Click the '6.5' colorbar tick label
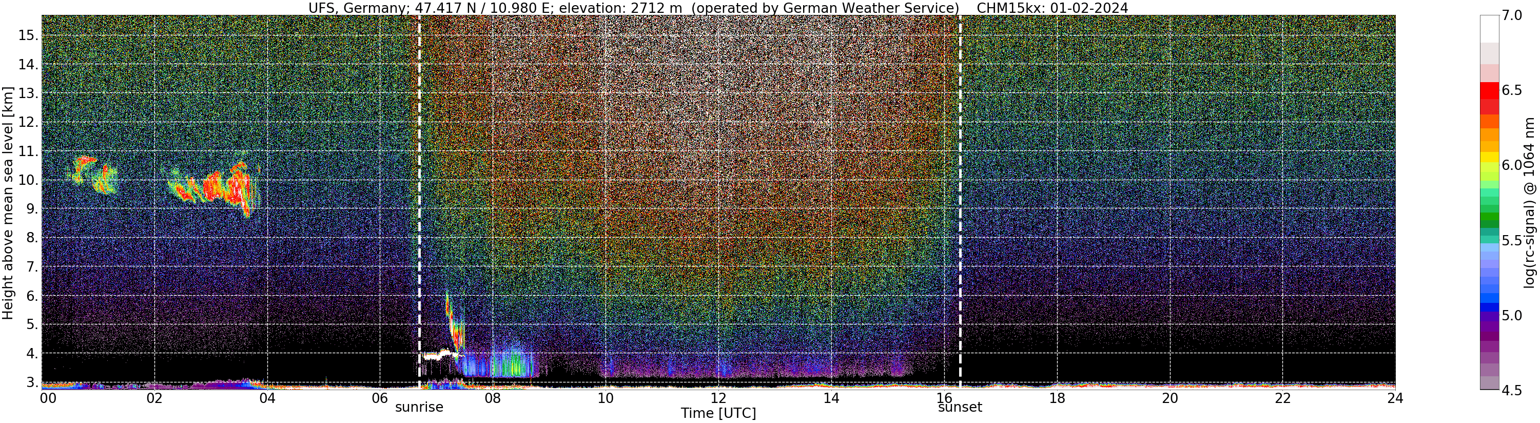The image size is (1540, 423). (1512, 90)
